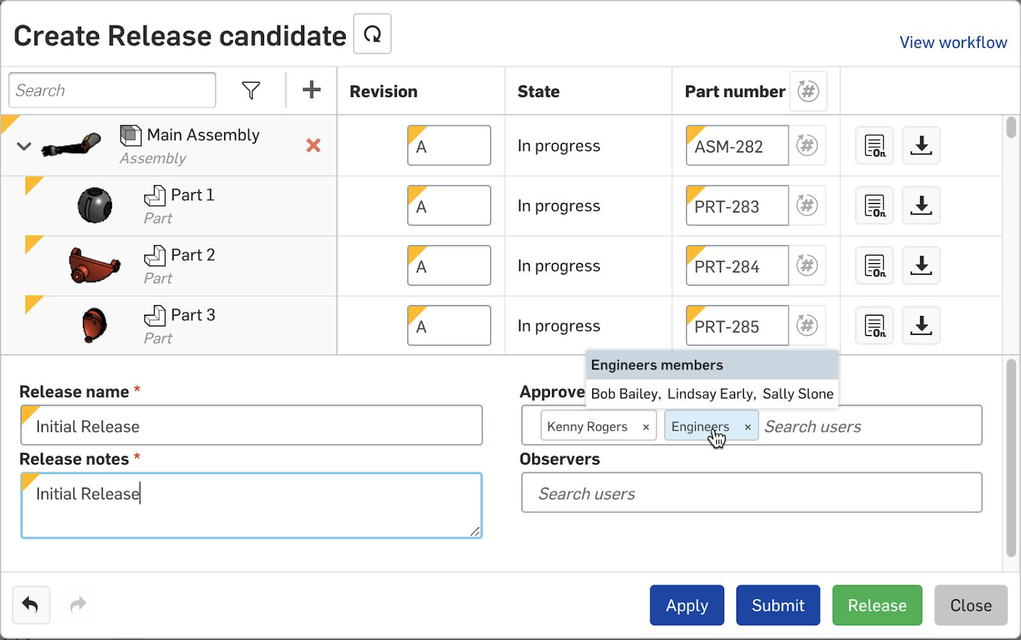Open properties icon for Part 1 row
Screen dimensions: 1021x640
(874, 206)
